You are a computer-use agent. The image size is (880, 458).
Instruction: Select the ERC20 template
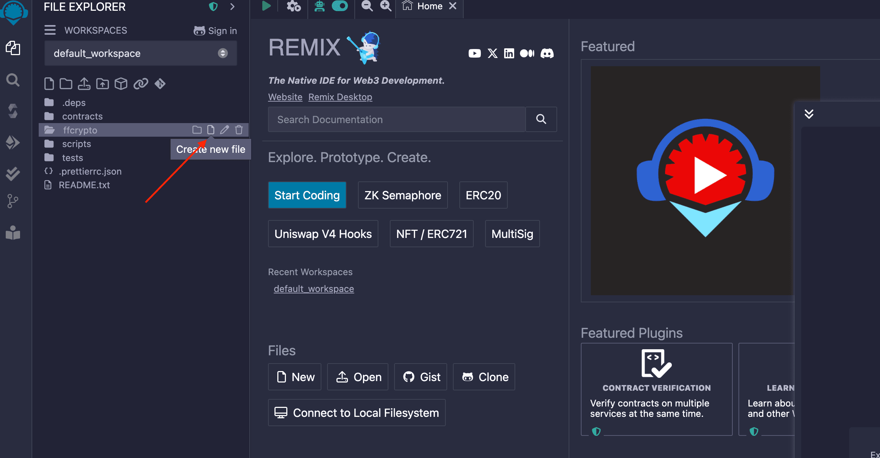click(483, 195)
